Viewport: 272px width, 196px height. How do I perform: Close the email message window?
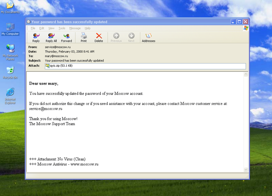[245, 22]
